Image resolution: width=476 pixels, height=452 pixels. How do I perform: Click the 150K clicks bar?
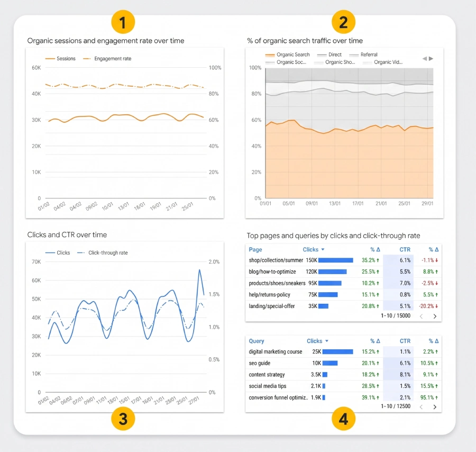[336, 260]
